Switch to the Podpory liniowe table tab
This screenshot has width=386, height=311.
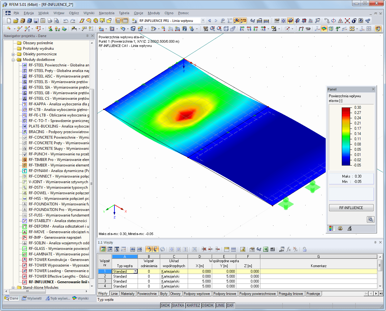pyautogui.click(x=225, y=294)
